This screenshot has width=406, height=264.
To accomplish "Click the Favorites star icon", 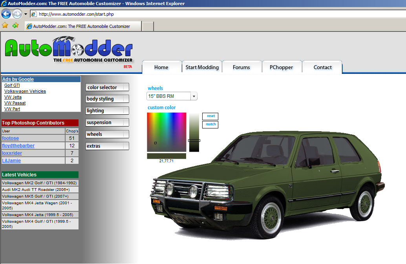I will pos(5,26).
